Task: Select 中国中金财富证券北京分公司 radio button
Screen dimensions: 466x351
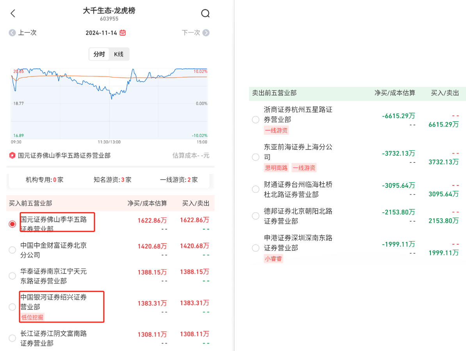Action: (12, 250)
